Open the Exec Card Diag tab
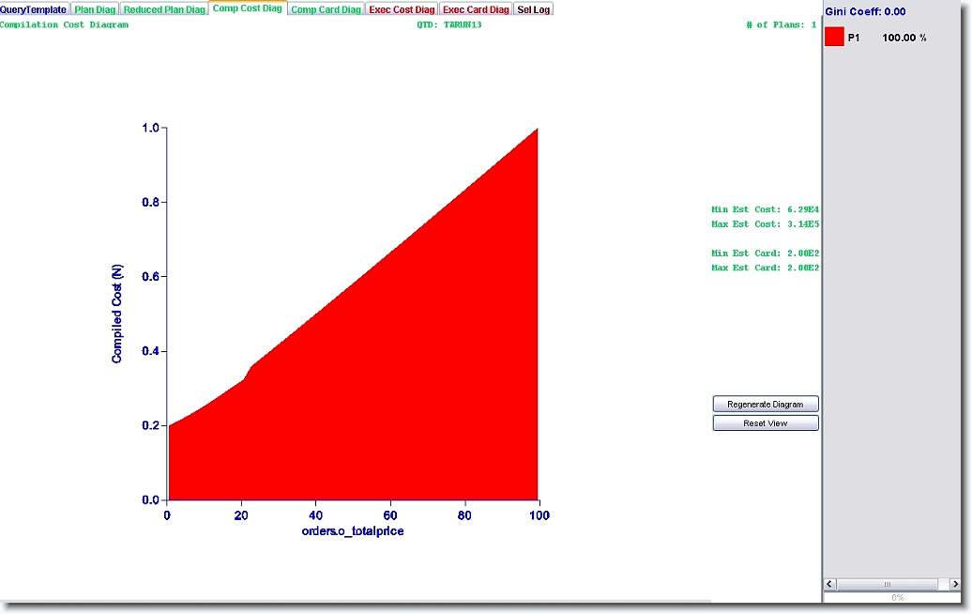 (x=476, y=9)
